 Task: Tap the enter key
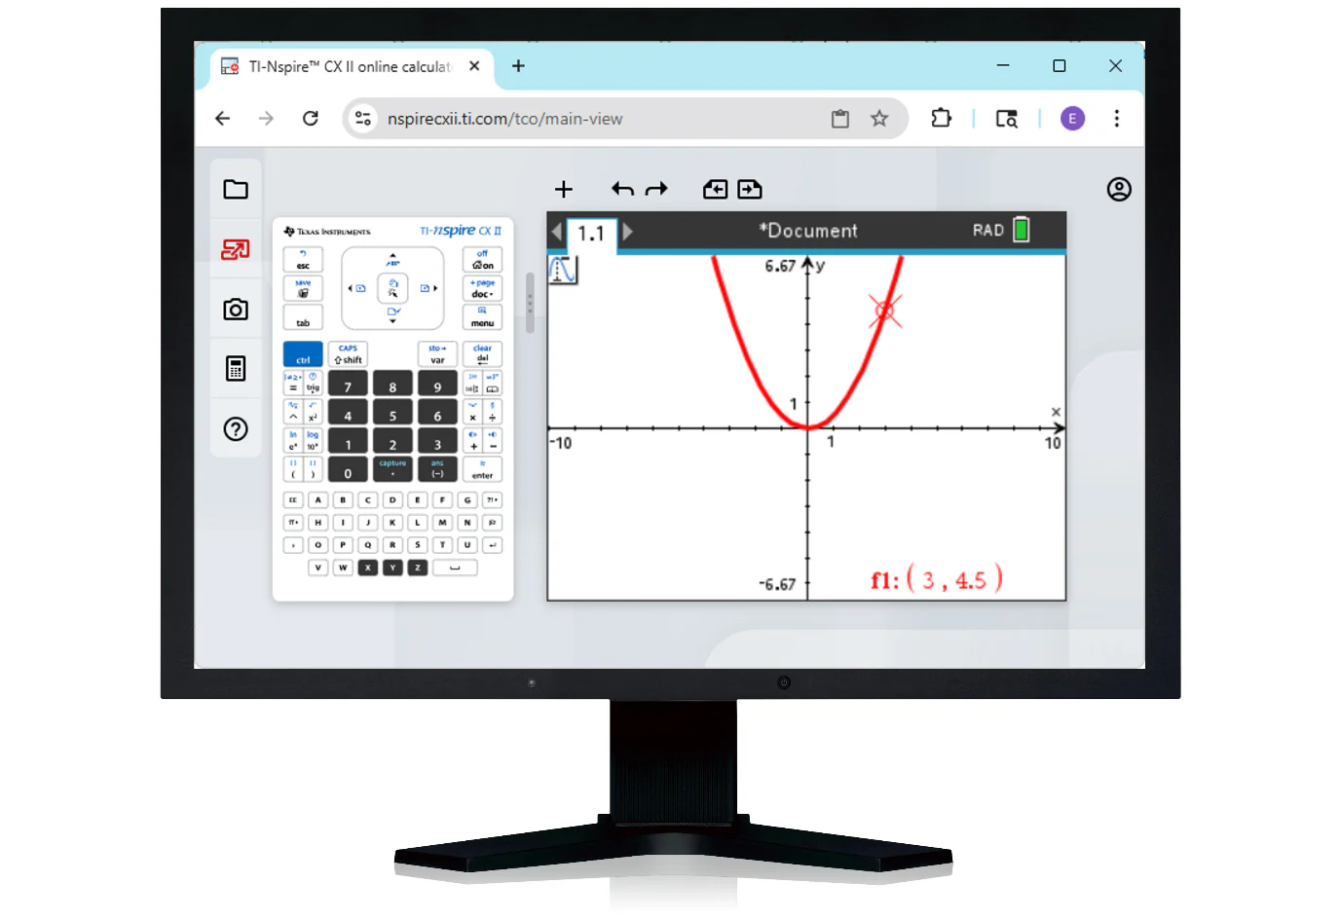[x=482, y=469]
